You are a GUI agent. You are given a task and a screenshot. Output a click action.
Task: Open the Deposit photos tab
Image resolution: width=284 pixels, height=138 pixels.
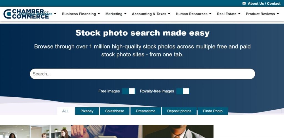pyautogui.click(x=179, y=111)
